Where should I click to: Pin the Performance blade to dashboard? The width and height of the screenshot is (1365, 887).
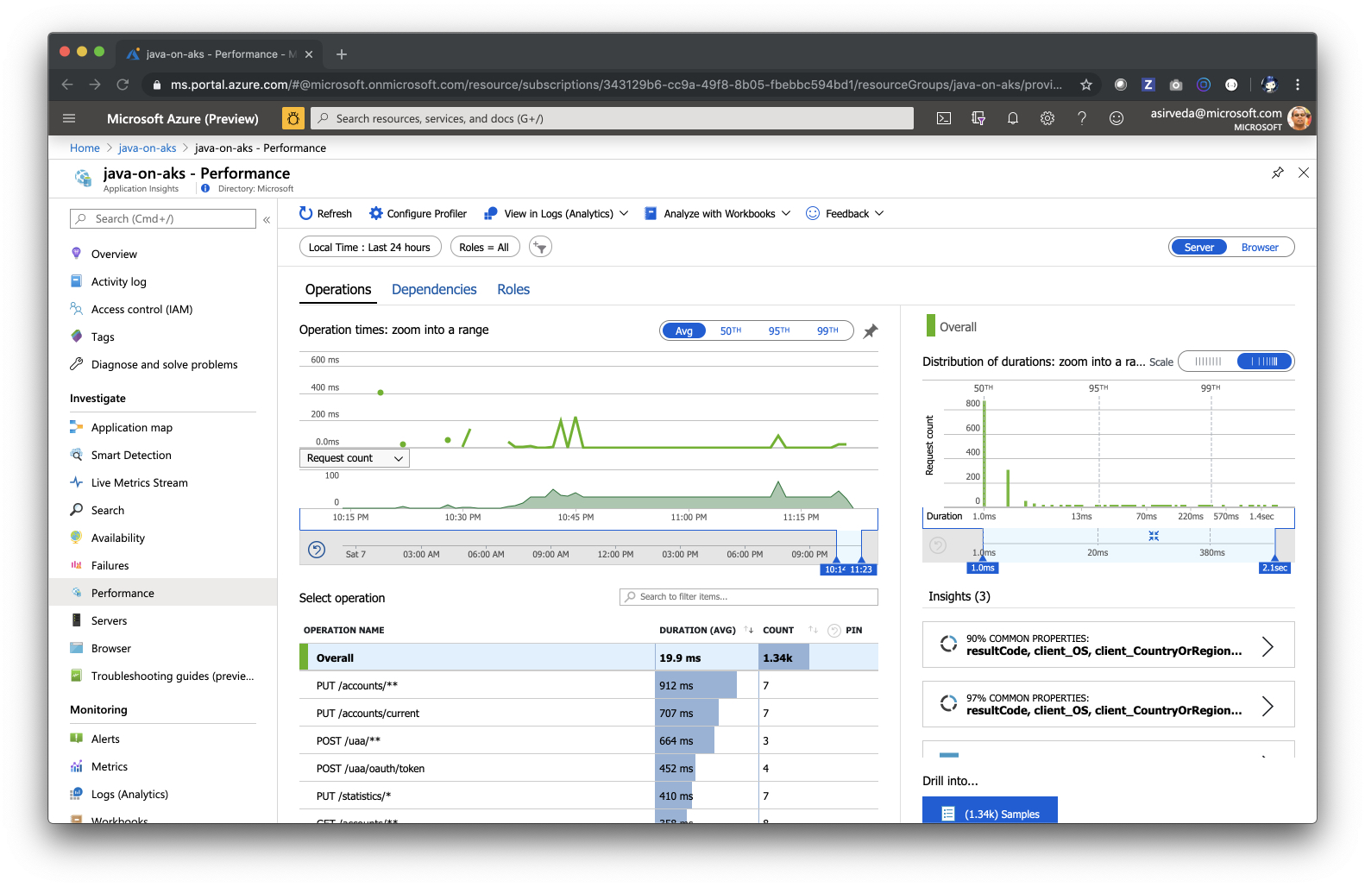click(1278, 173)
